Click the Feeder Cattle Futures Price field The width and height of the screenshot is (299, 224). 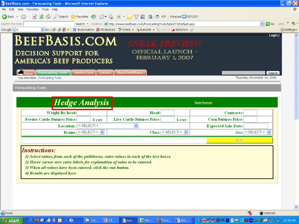coord(84,119)
